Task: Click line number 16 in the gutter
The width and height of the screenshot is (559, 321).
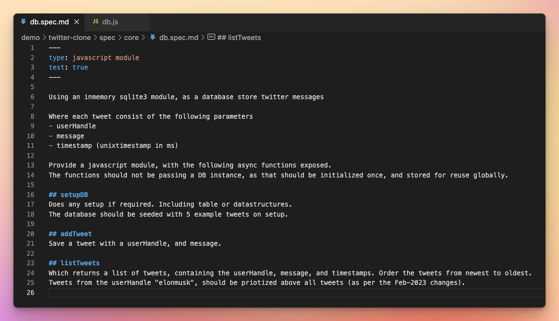Action: [x=30, y=194]
